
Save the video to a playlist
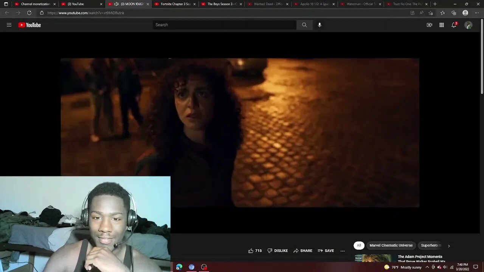click(326, 251)
